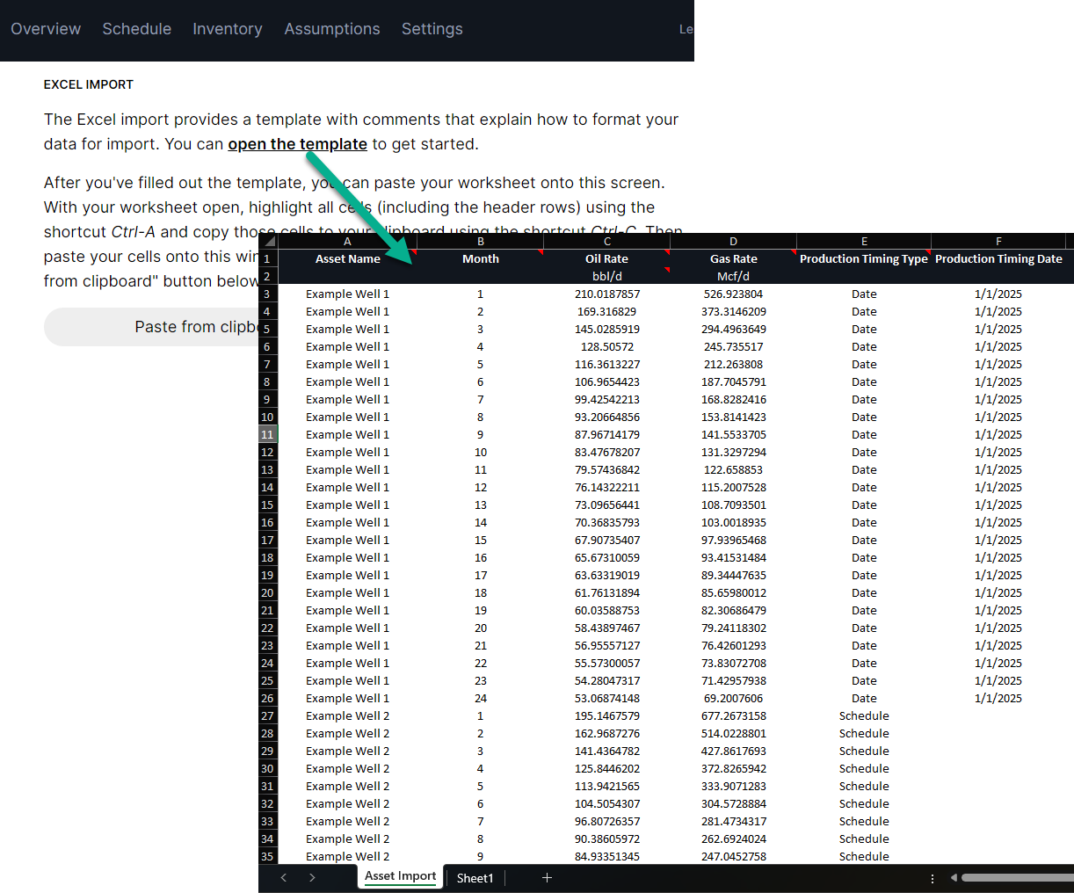
Task: Select column C header in spreadsheet
Action: coord(607,242)
